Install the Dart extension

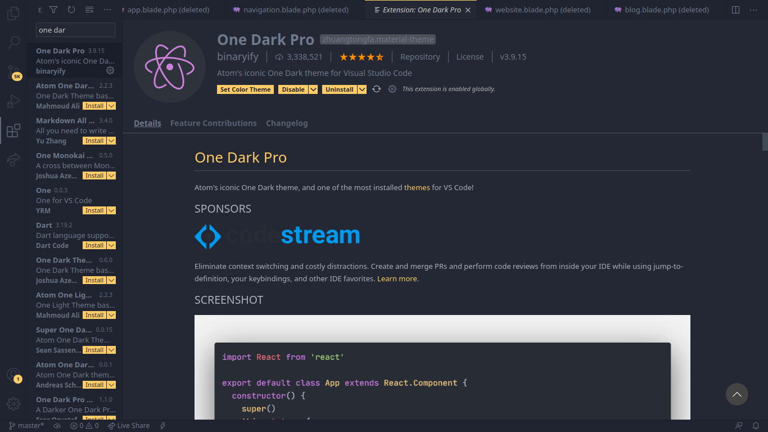94,245
